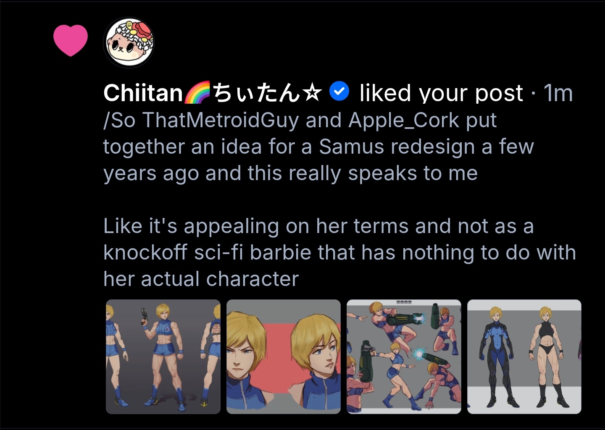Image resolution: width=605 pixels, height=430 pixels.
Task: Click the "years ago and this really speaks" line
Action: (290, 173)
